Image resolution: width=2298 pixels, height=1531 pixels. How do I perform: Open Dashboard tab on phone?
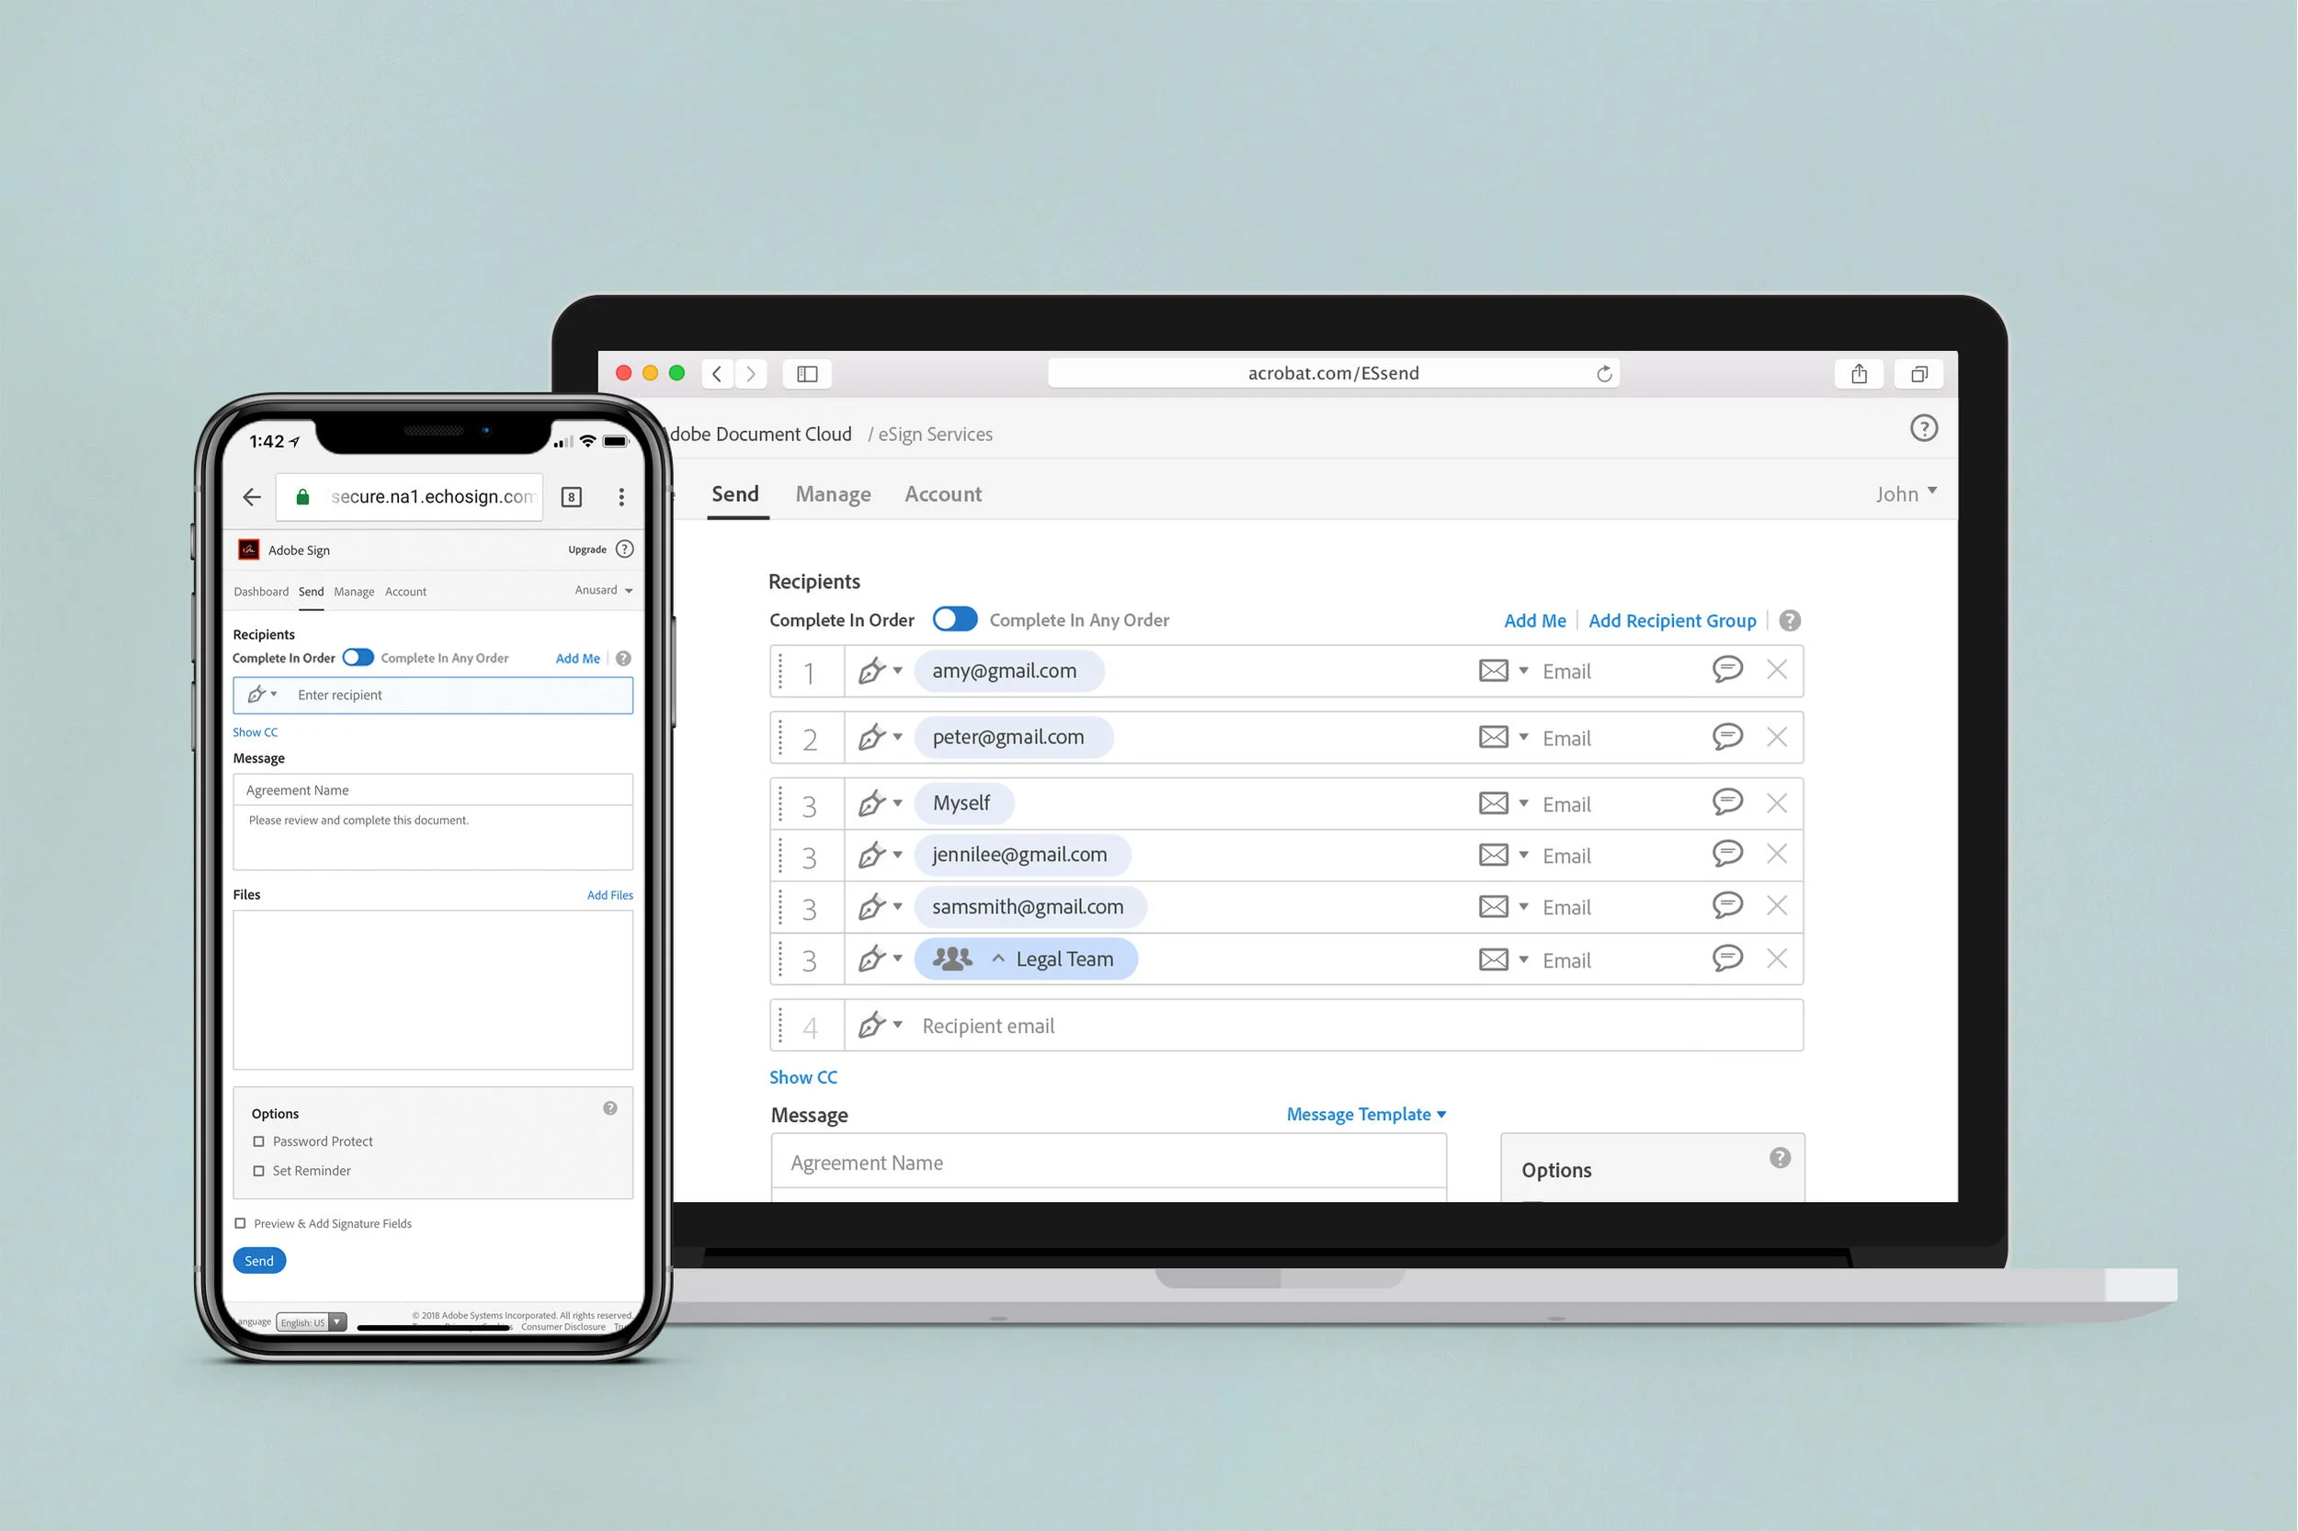click(261, 592)
